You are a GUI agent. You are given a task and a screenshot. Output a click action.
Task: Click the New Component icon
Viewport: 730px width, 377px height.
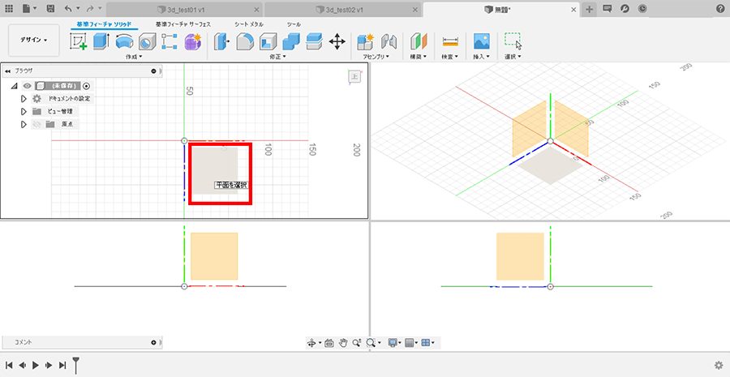(366, 42)
